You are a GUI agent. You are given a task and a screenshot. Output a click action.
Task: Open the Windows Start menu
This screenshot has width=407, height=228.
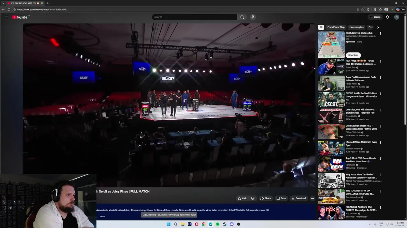click(x=169, y=224)
